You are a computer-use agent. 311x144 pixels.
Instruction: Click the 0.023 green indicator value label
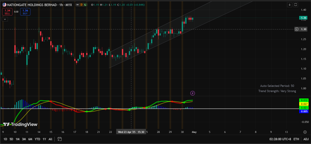(304, 108)
